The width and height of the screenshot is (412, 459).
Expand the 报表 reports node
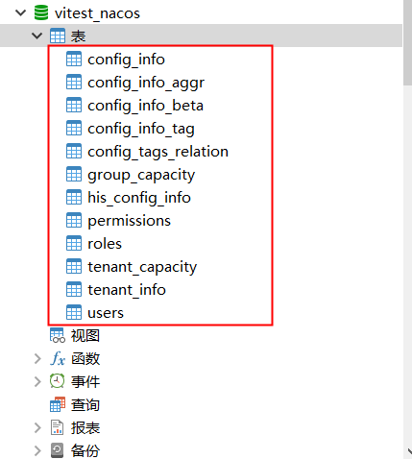click(x=37, y=427)
